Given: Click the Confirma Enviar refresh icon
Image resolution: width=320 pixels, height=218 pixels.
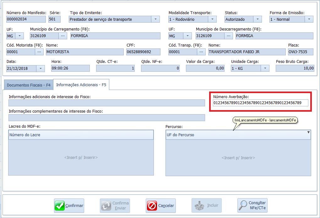Looking at the screenshot, I should pyautogui.click(x=106, y=206).
